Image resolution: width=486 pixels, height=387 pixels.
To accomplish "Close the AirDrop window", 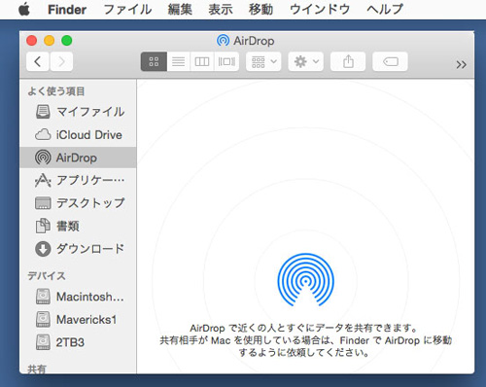I will [31, 41].
